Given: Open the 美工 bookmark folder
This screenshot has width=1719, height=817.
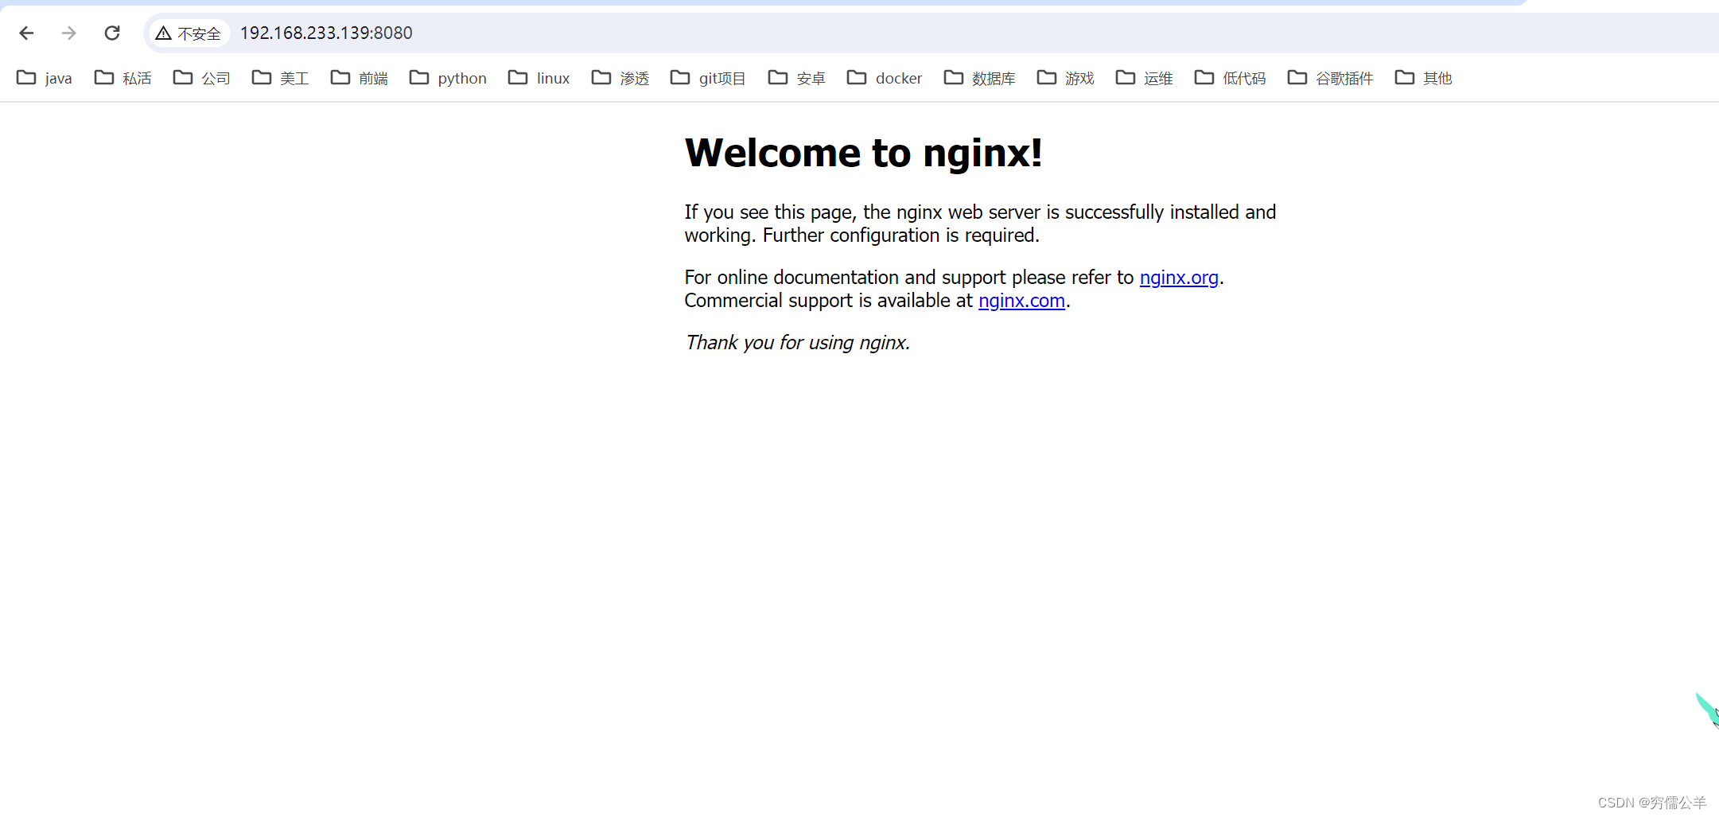Looking at the screenshot, I should (x=281, y=78).
